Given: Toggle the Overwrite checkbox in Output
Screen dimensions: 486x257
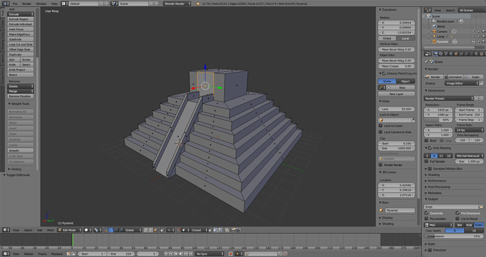Looking at the screenshot, I should pos(427,213).
